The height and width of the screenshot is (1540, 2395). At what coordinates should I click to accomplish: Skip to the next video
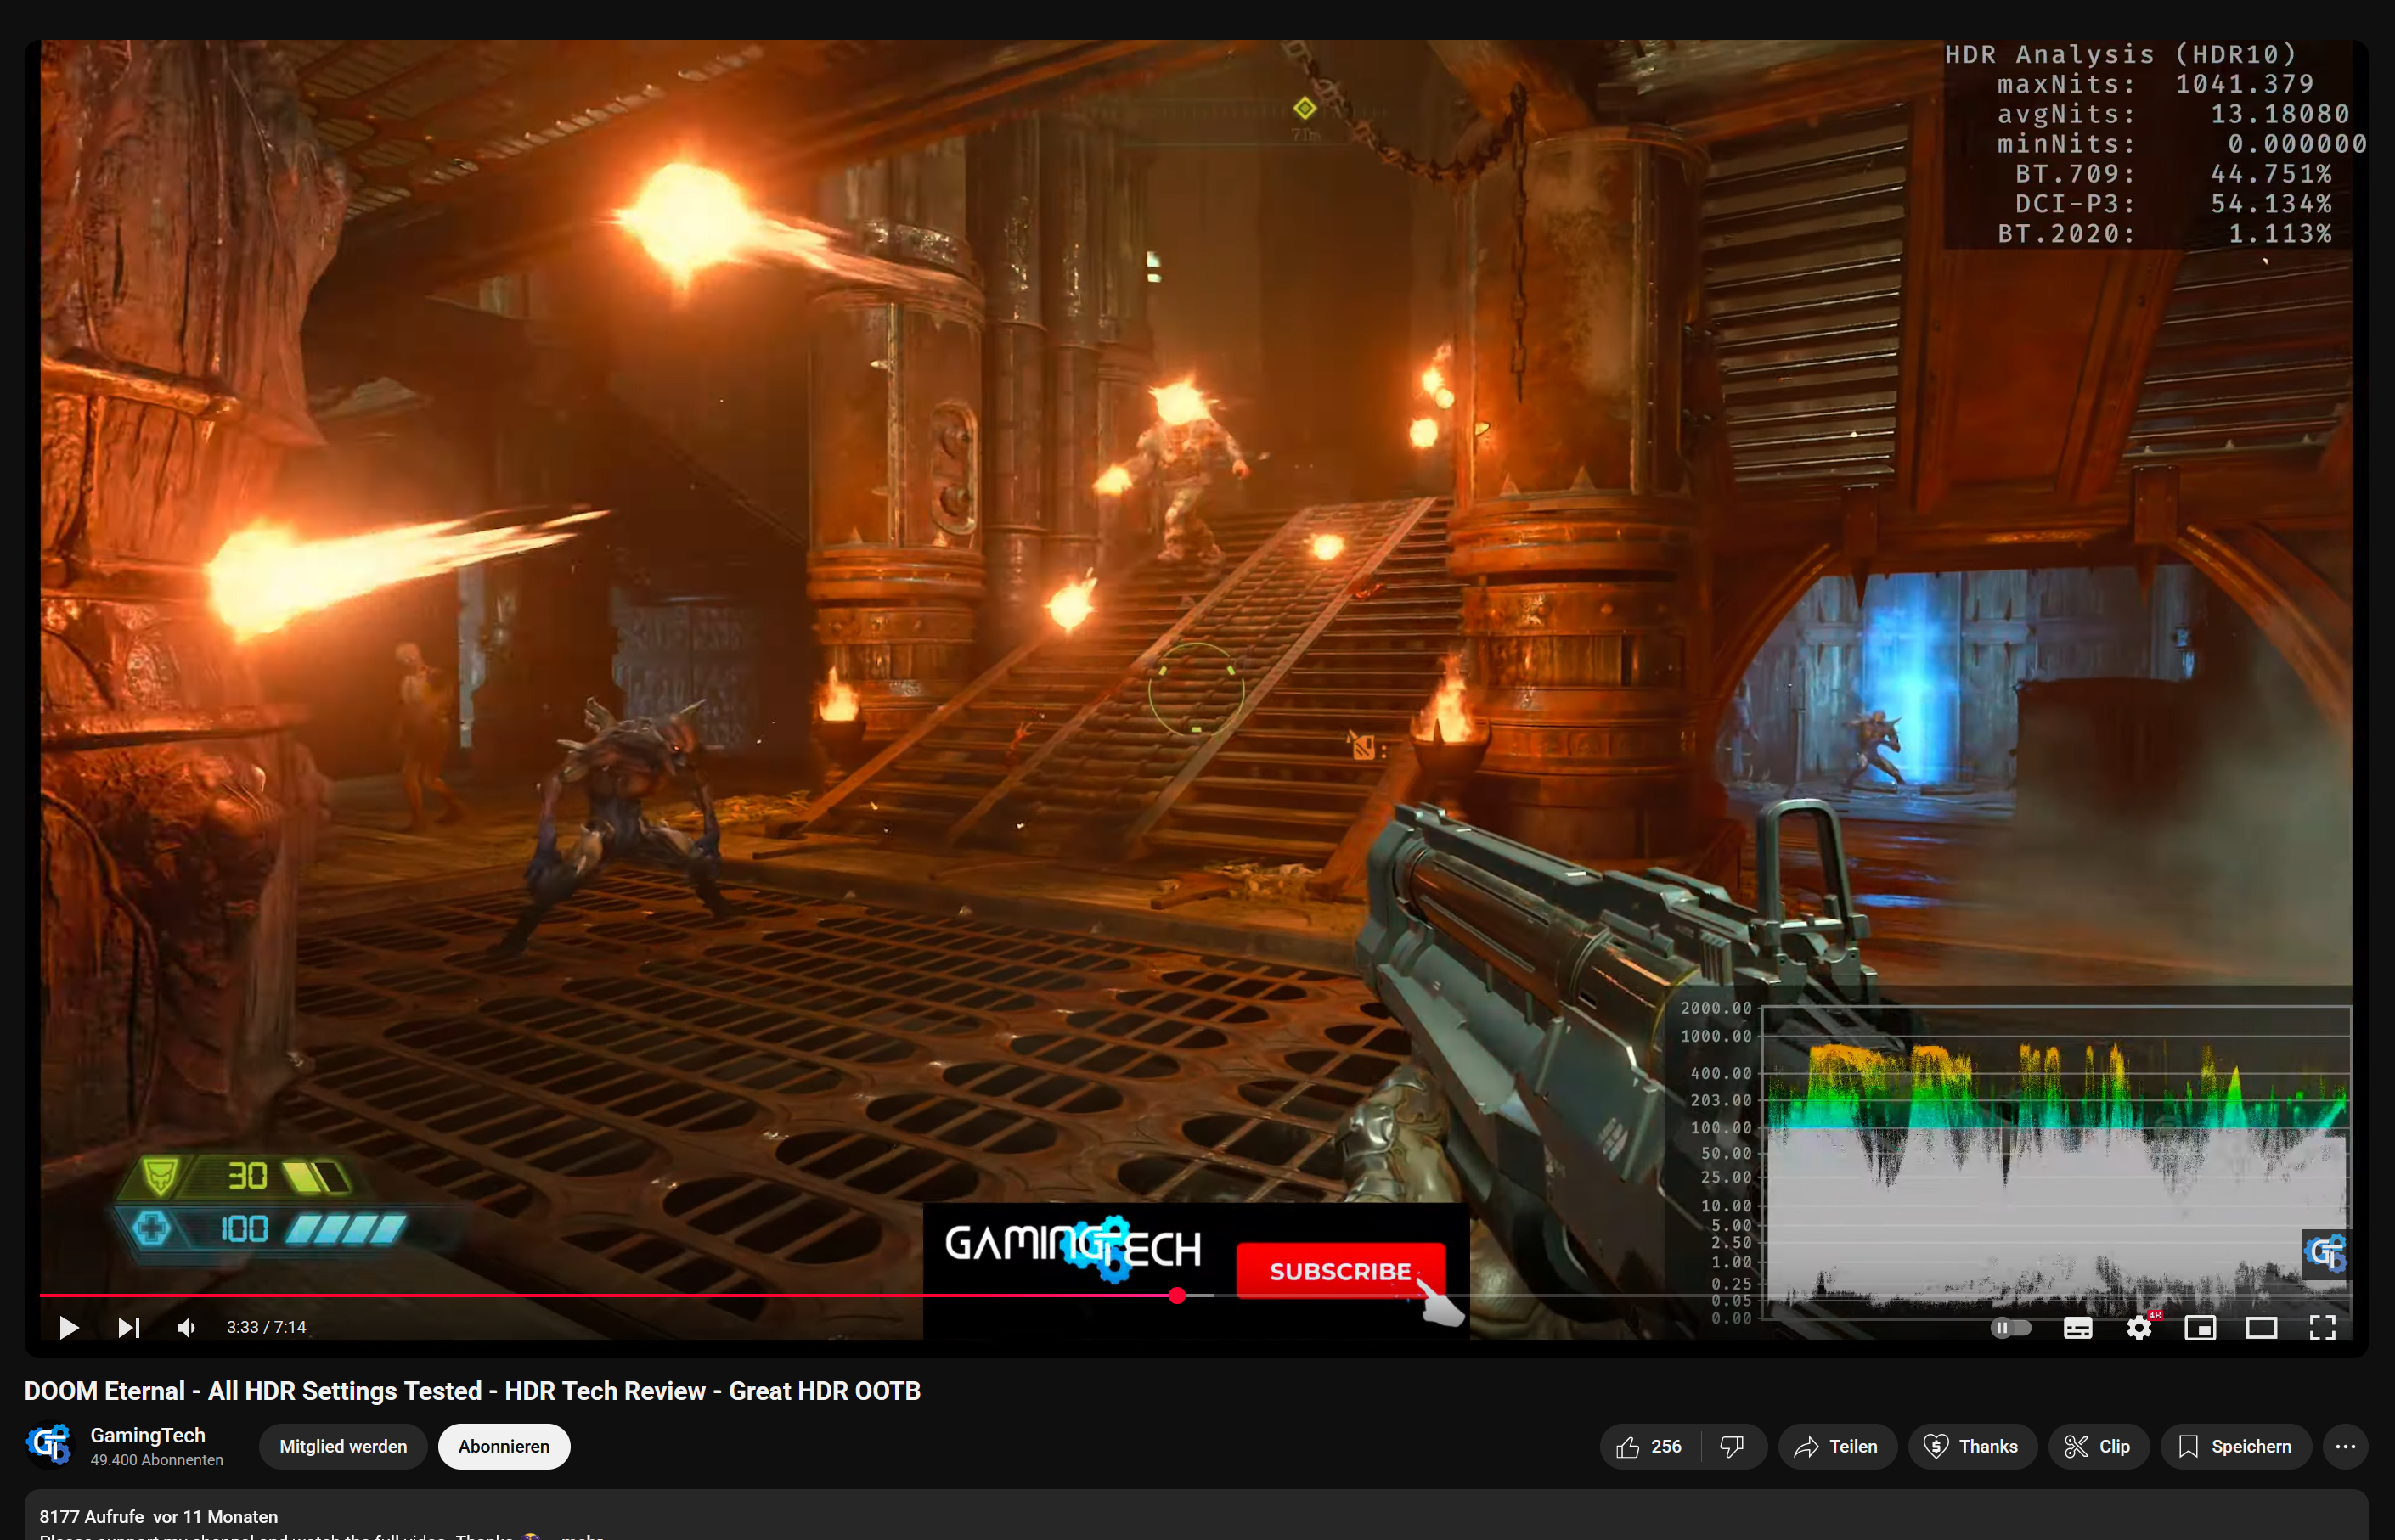click(128, 1327)
